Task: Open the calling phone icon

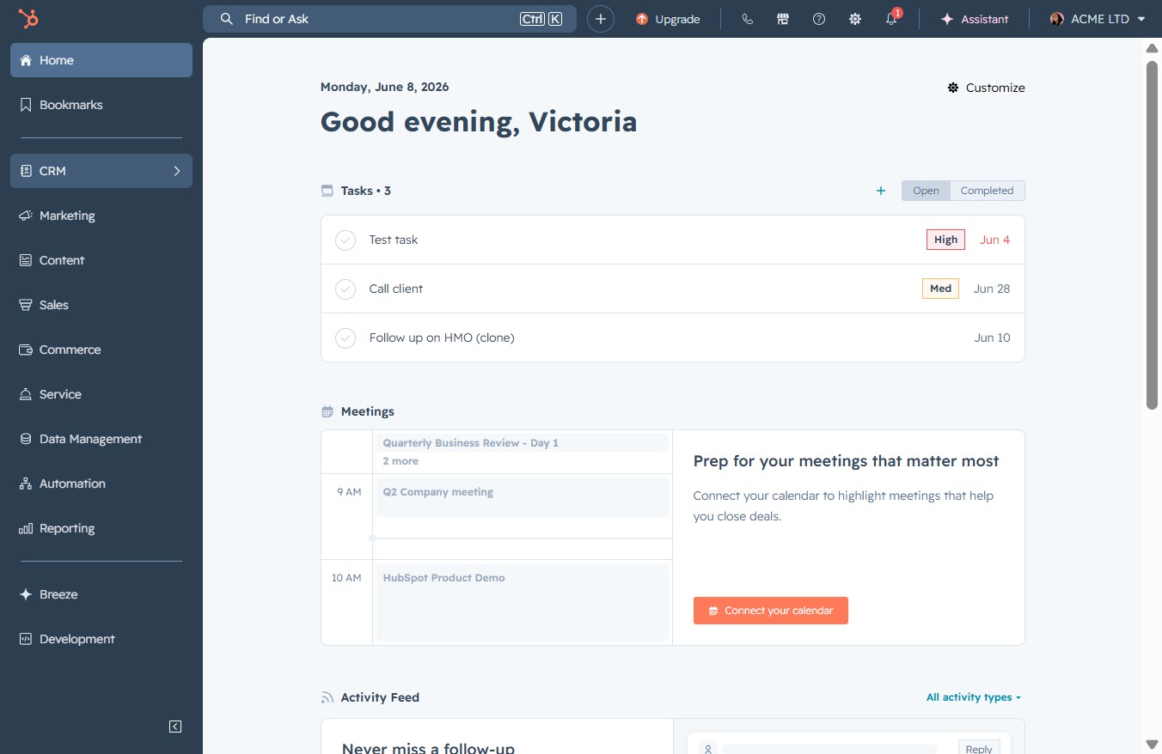Action: [x=747, y=19]
